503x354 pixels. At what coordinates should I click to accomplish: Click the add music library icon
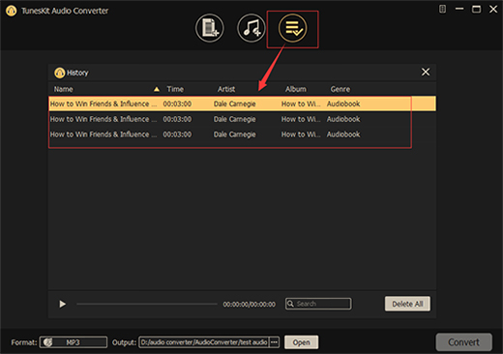[x=251, y=28]
